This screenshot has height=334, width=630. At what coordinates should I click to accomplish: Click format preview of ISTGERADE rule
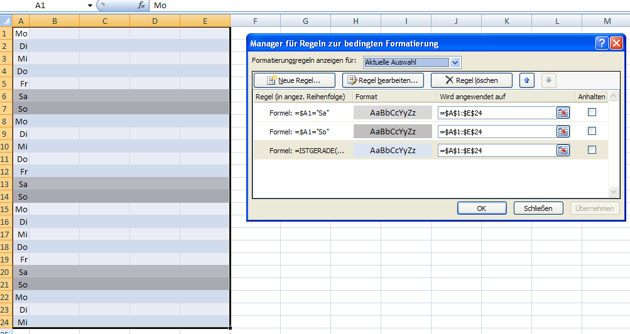click(393, 150)
